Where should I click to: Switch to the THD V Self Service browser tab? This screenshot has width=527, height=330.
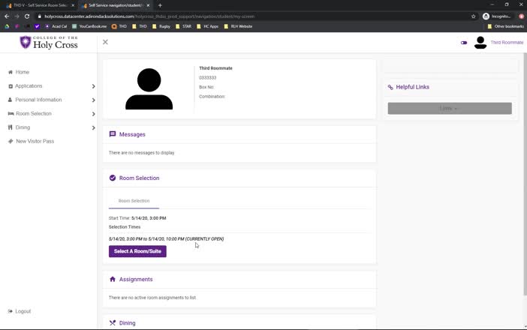[x=40, y=5]
